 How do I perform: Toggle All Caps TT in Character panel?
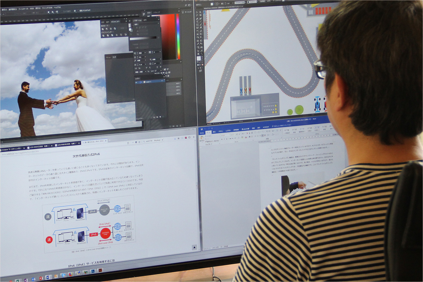(136, 68)
